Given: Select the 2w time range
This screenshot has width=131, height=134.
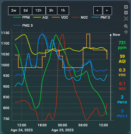Looking at the screenshot, I should [x=14, y=11].
